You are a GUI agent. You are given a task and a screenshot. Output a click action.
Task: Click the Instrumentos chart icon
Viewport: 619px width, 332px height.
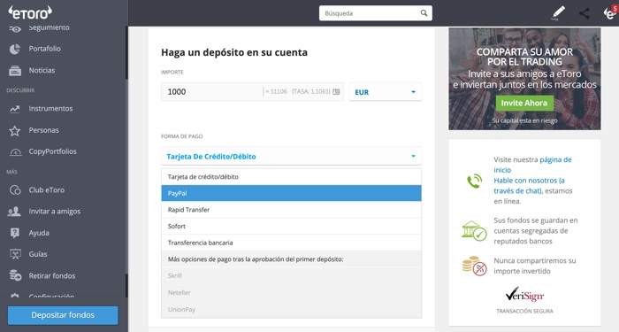tap(15, 109)
